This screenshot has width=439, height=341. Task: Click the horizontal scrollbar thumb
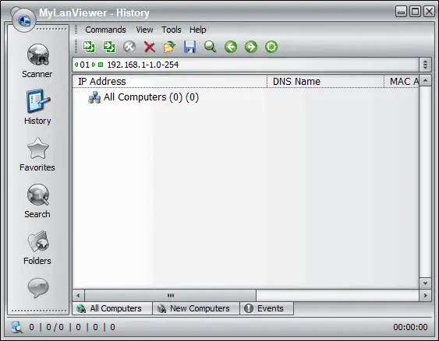[x=171, y=295]
